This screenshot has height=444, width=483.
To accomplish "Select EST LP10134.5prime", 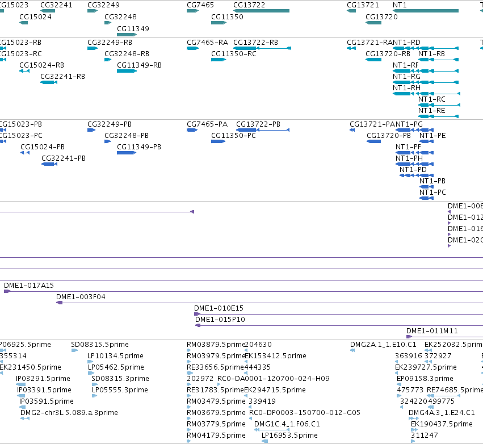I will point(91,362).
